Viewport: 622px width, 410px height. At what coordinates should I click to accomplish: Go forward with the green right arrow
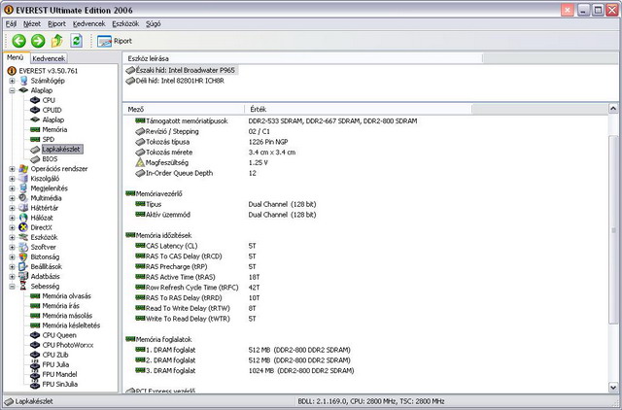(x=38, y=41)
